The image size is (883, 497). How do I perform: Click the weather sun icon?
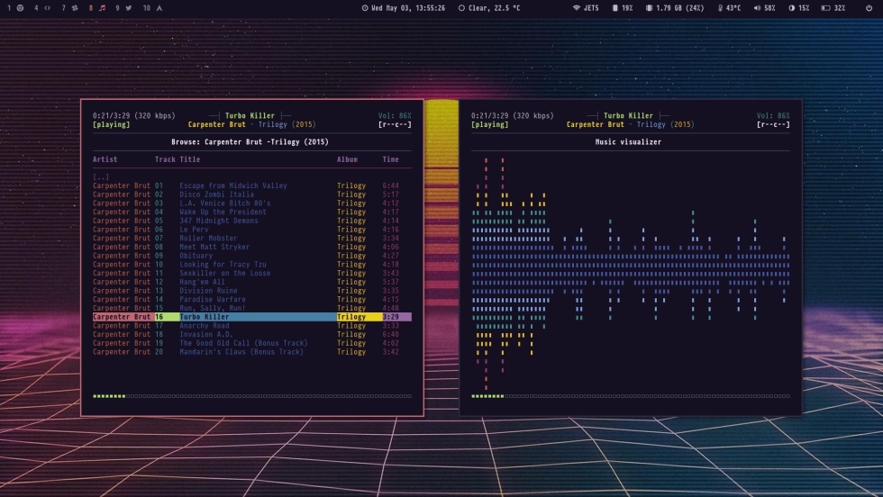click(x=461, y=8)
